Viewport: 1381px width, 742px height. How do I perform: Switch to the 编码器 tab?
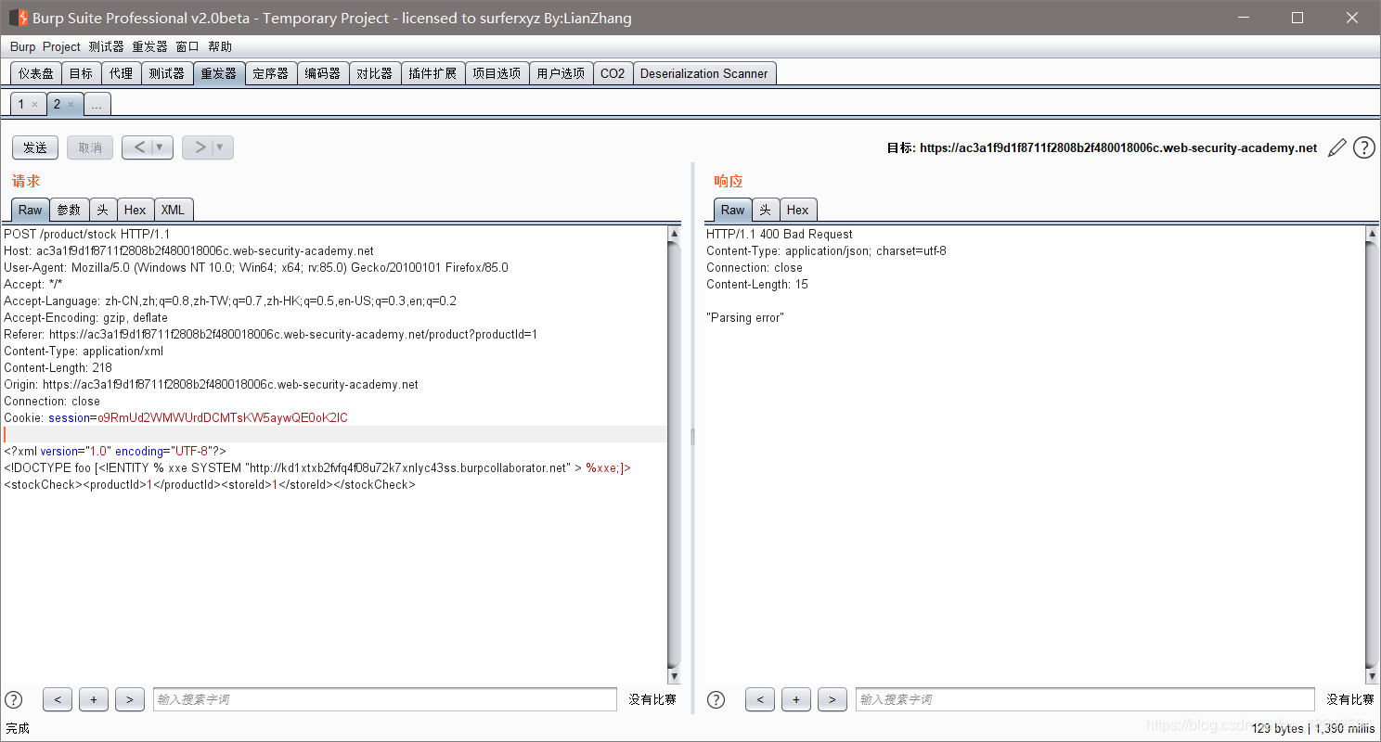[323, 73]
